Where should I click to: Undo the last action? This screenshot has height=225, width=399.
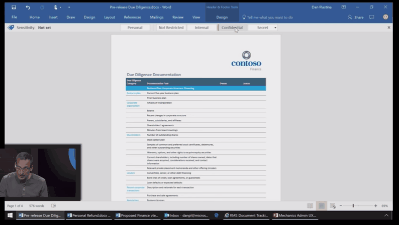(x=28, y=8)
